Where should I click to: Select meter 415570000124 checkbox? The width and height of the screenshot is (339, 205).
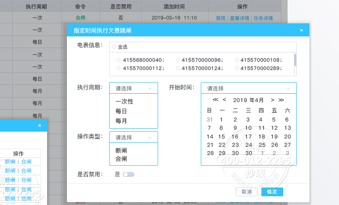pos(178,68)
